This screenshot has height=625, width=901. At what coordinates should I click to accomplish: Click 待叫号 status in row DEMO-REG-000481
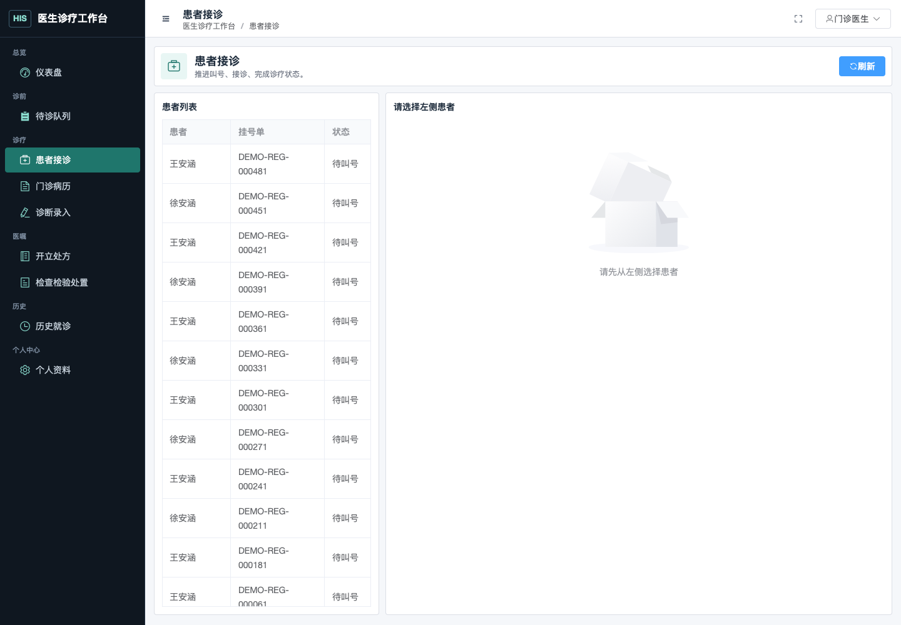345,164
